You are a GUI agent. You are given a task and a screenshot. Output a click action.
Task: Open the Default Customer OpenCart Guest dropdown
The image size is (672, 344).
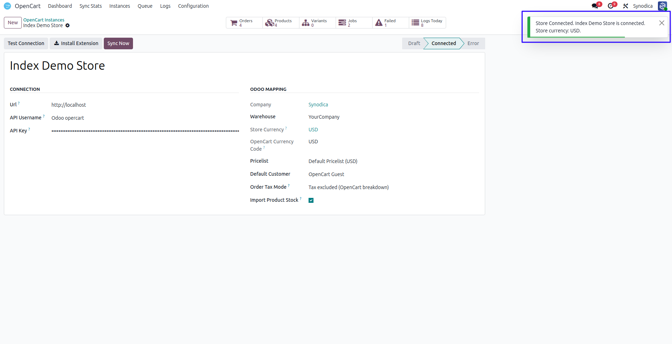click(394, 174)
